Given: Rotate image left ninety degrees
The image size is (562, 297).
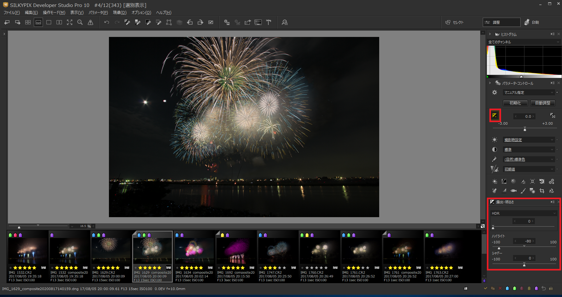Looking at the screenshot, I should (190, 22).
